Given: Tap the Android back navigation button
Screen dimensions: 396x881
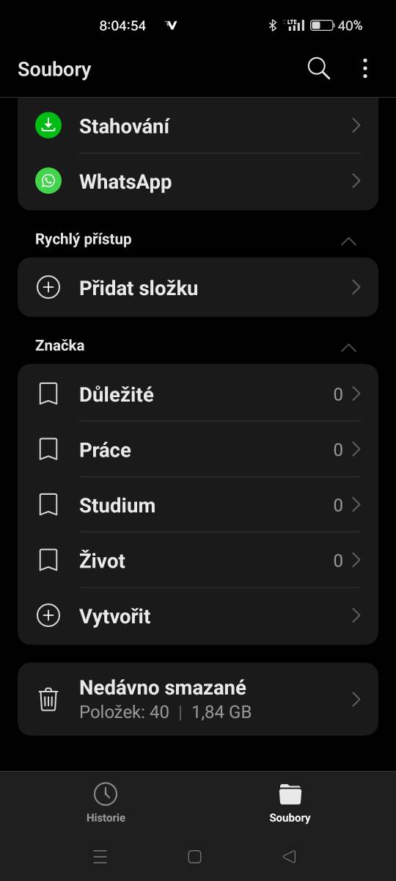Looking at the screenshot, I should tap(289, 856).
